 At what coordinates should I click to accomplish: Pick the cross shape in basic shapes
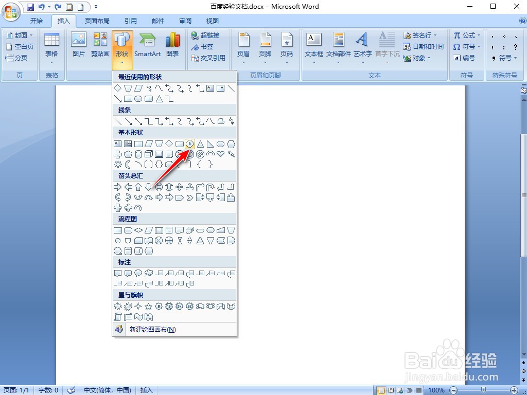point(118,154)
